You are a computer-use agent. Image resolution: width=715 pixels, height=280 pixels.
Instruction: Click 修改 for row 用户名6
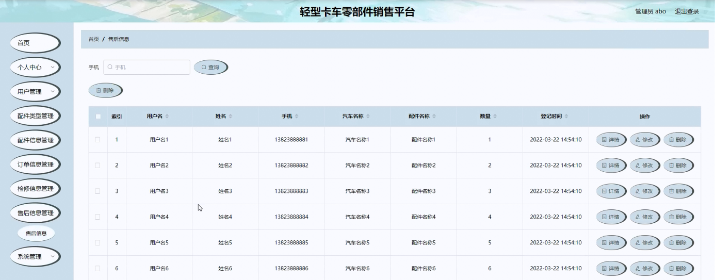coord(644,269)
